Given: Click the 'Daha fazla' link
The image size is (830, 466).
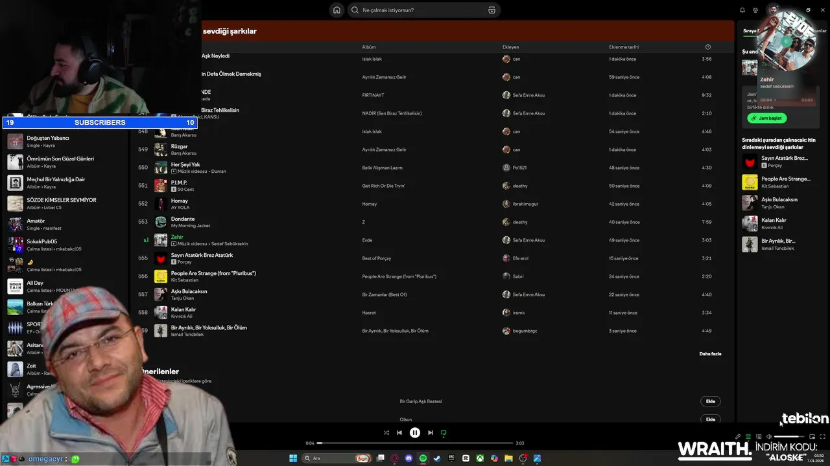Looking at the screenshot, I should pyautogui.click(x=710, y=354).
